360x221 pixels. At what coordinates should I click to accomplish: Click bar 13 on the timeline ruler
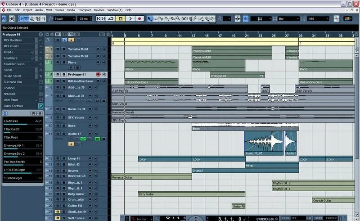click(x=193, y=36)
